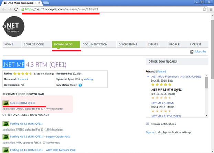Click the SDK 4.3 package icon
This screenshot has width=214, height=153.
pyautogui.click(x=6, y=103)
